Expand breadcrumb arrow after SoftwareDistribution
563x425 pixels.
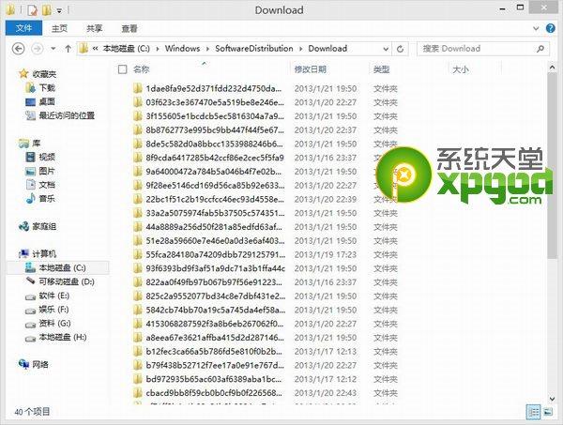(x=300, y=49)
